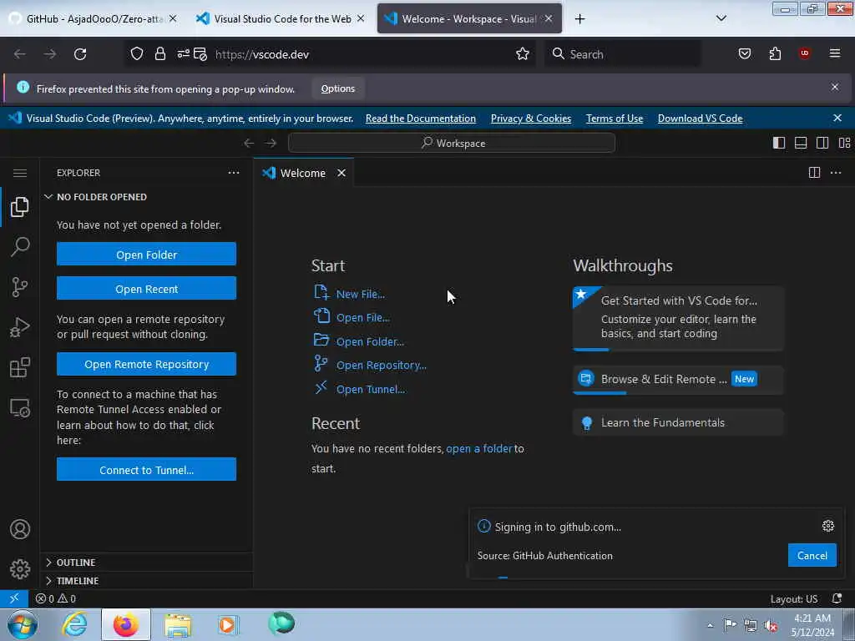This screenshot has width=855, height=641.
Task: Click the Workspace command center search
Action: click(452, 143)
